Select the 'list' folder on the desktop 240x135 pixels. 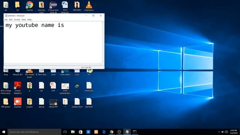tap(18, 6)
